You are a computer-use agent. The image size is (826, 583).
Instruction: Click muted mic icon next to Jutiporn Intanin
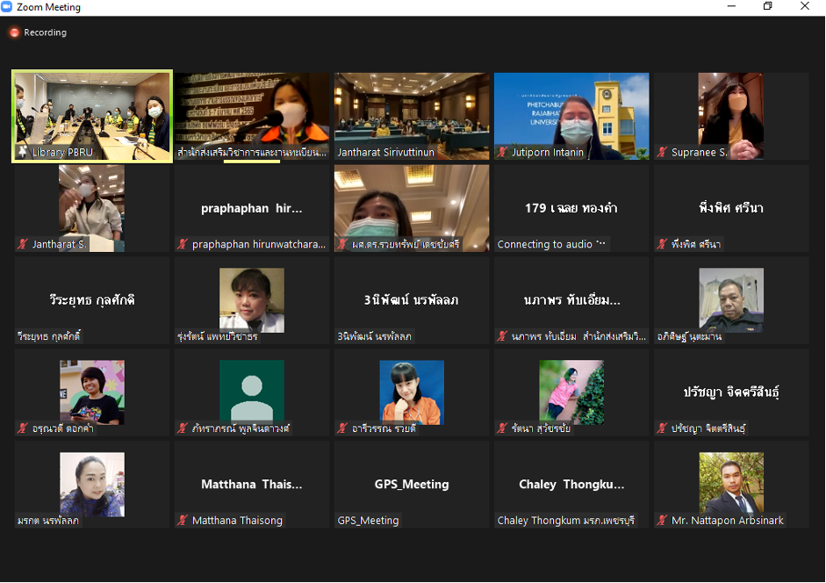pyautogui.click(x=503, y=152)
